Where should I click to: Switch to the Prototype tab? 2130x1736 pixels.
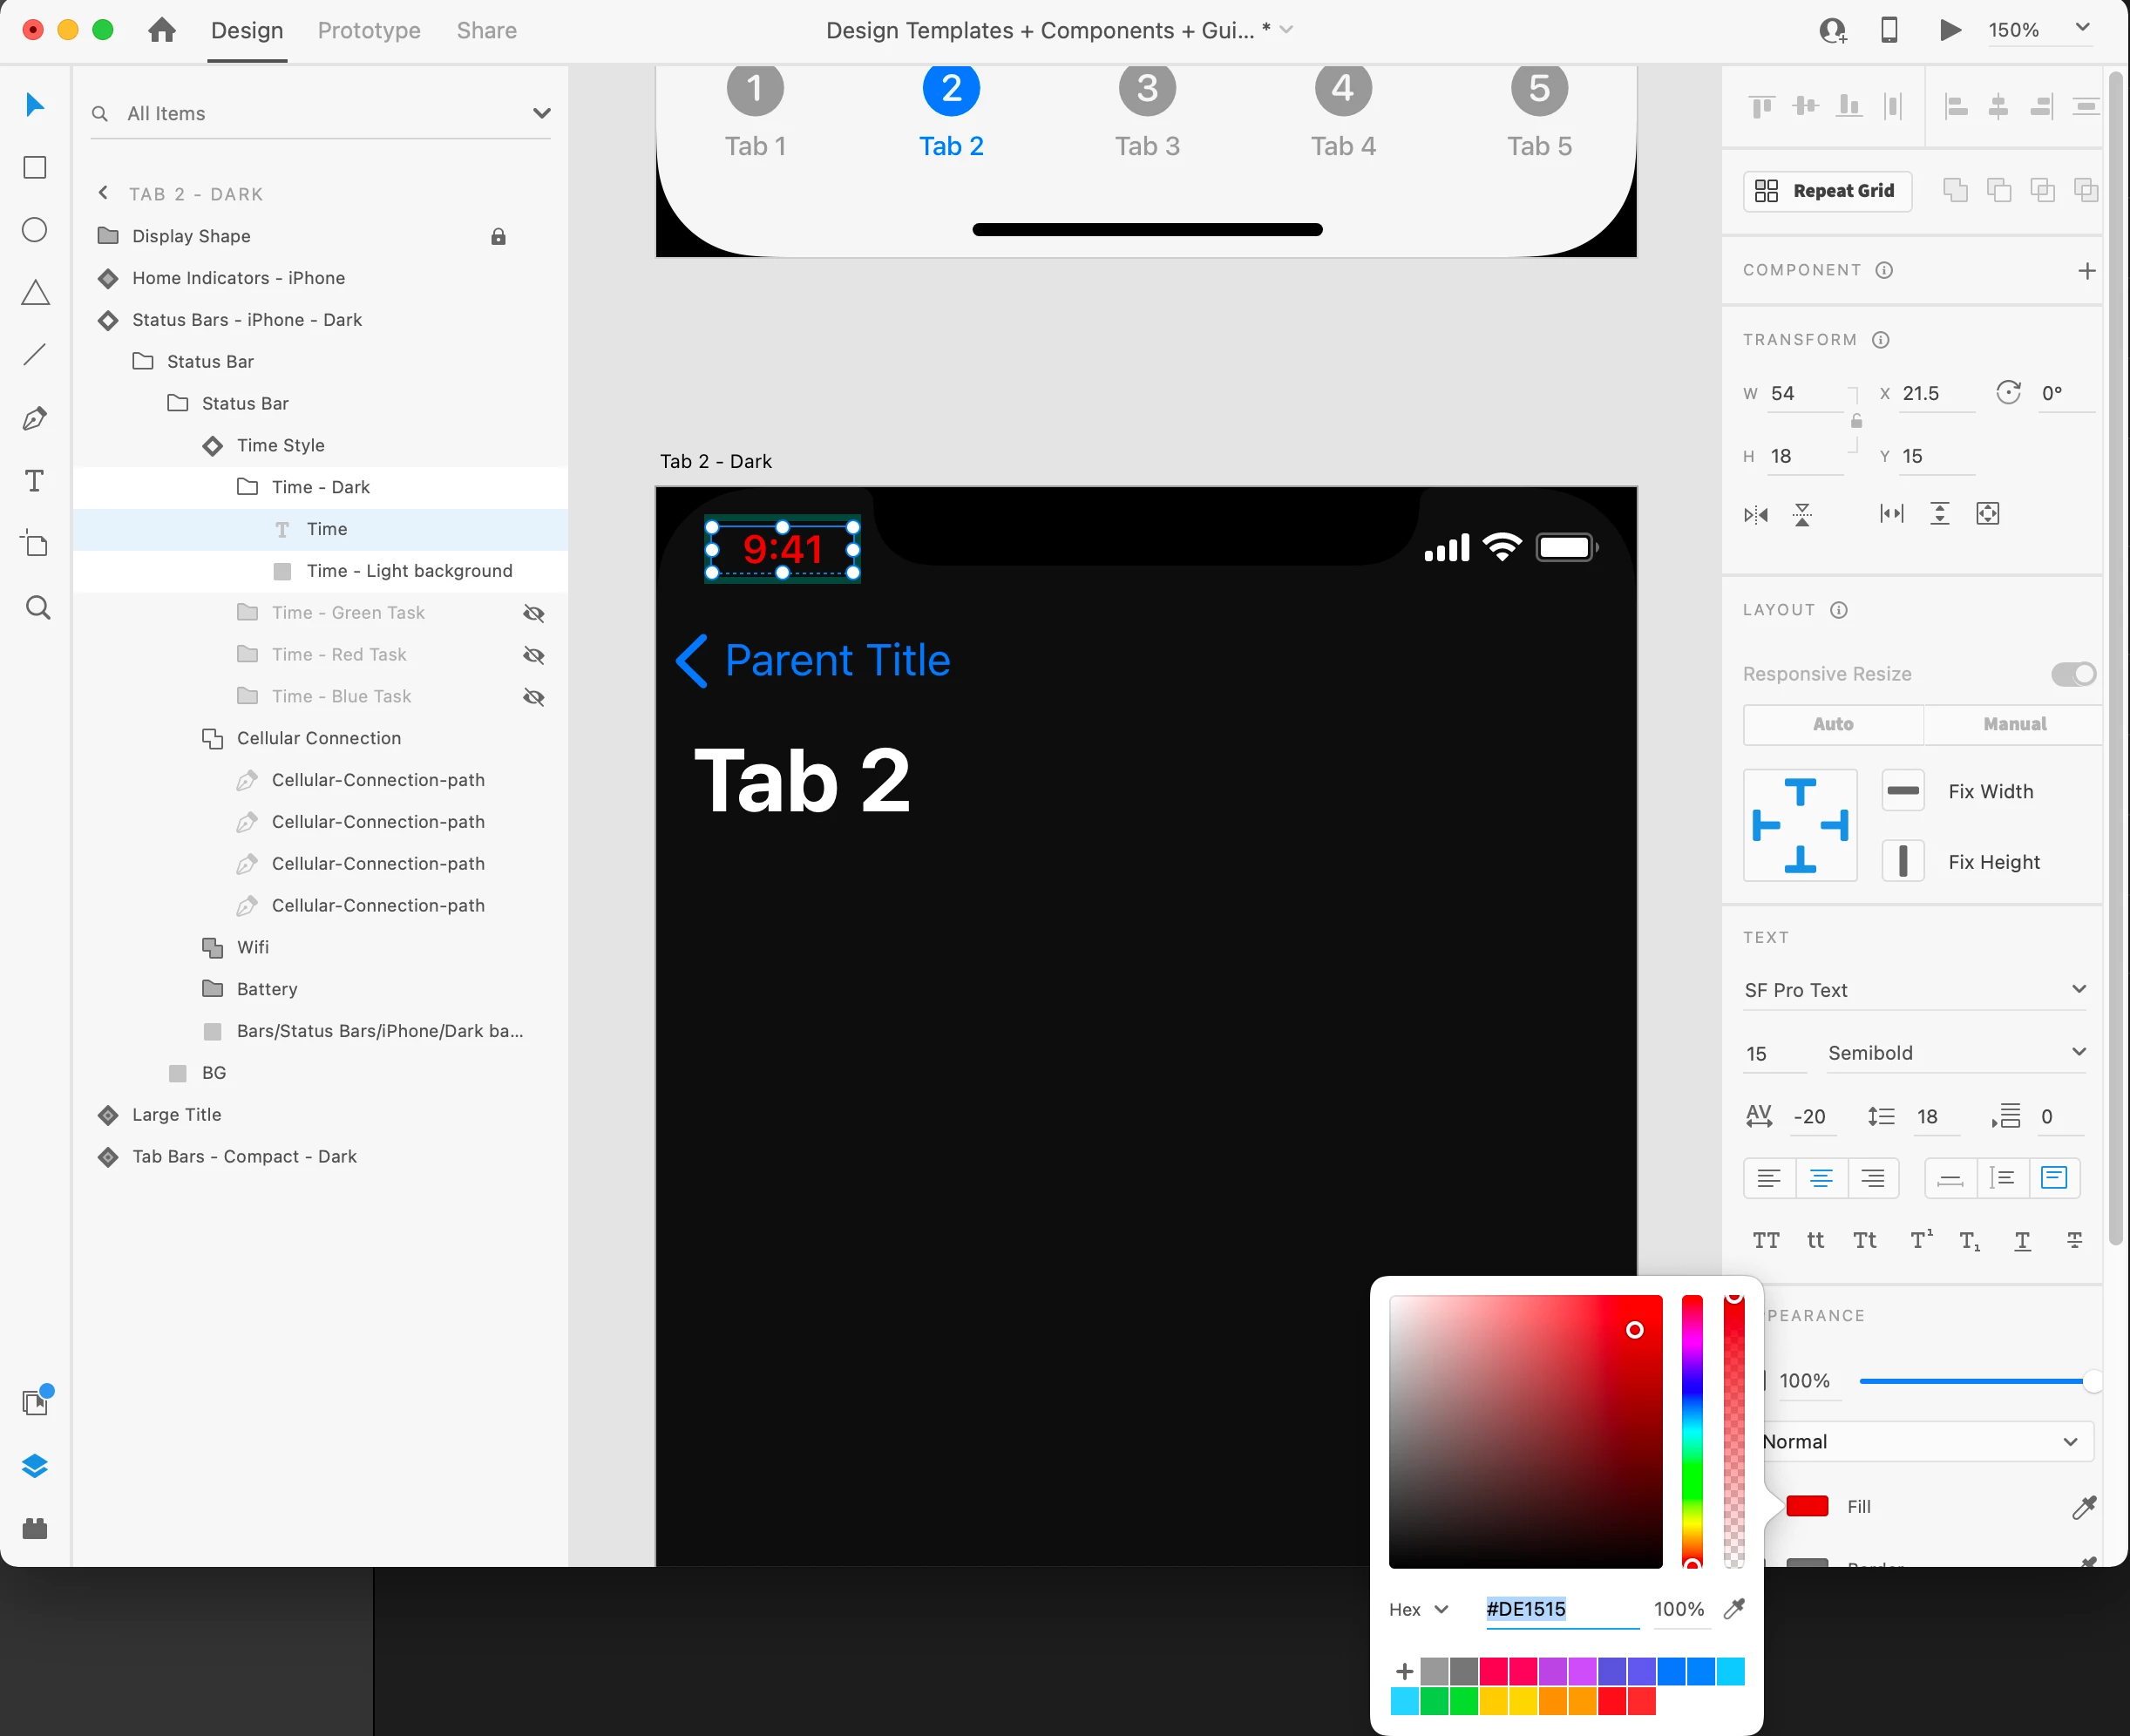tap(369, 30)
